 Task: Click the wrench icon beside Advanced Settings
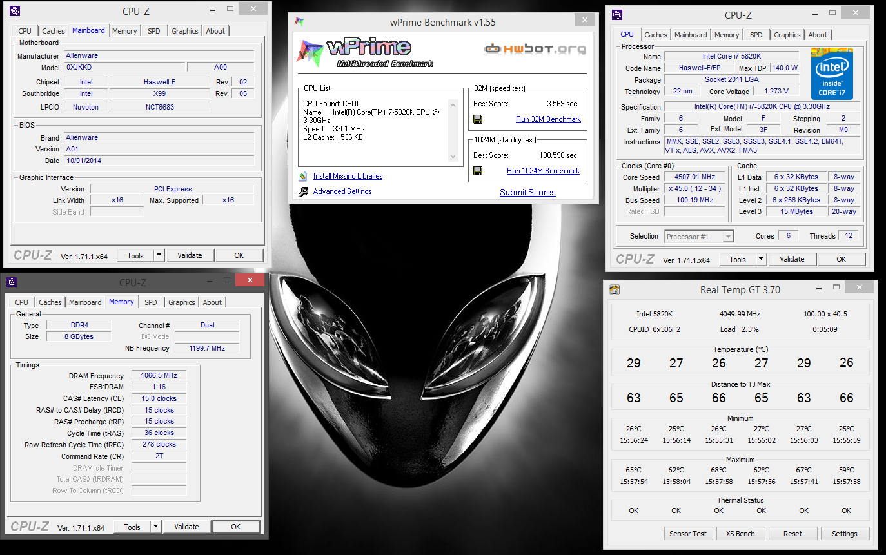click(303, 191)
